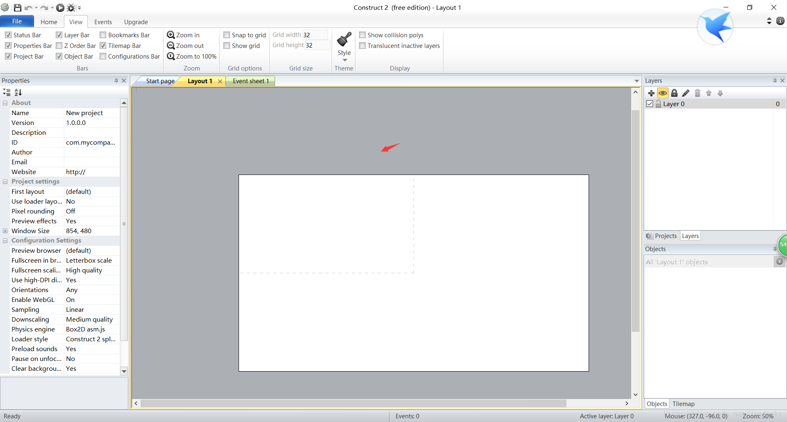Toggle the Status Bar checkbox
This screenshot has width=787, height=422.
click(x=8, y=35)
